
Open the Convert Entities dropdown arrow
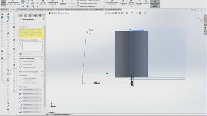coord(52,7)
